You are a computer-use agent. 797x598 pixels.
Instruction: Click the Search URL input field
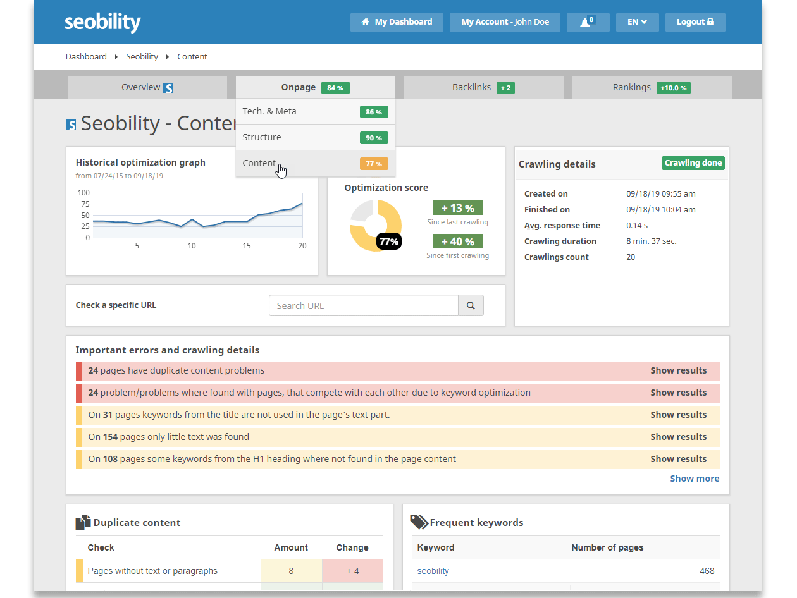[x=364, y=305]
